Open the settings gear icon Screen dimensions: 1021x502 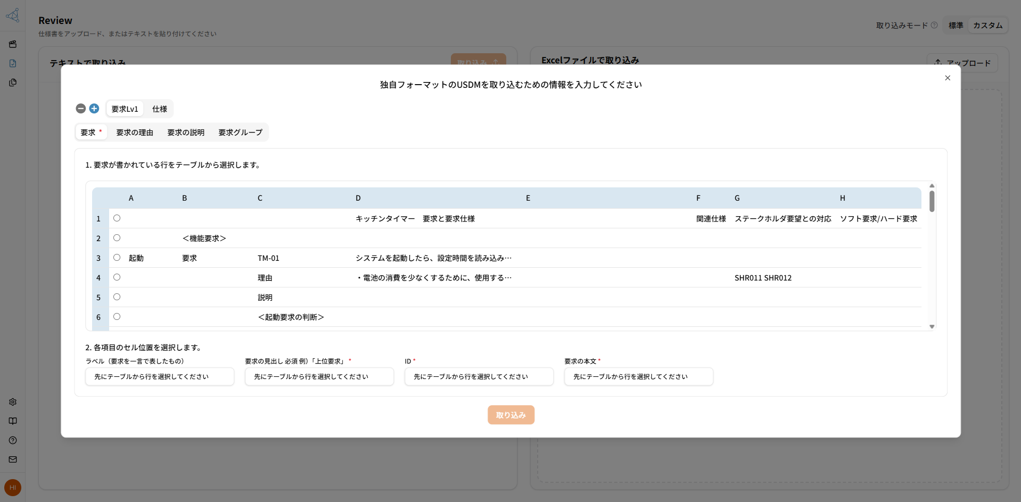[13, 402]
